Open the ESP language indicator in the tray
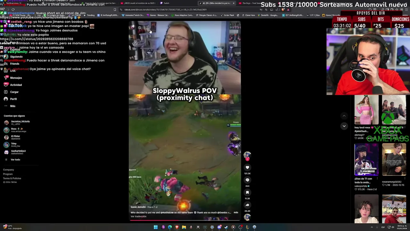 coord(383,227)
